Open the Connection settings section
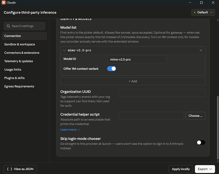Viewport: 219px width, 174px height. point(24,36)
